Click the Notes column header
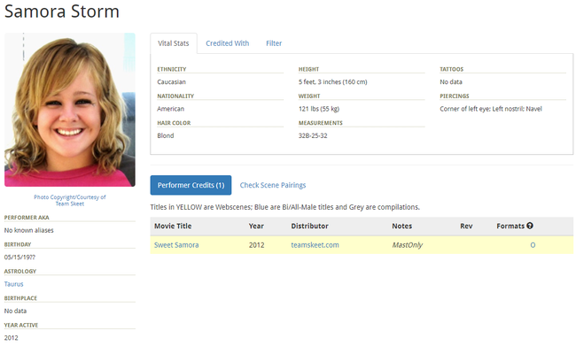Screen dimensions: 576x346 click(x=402, y=226)
